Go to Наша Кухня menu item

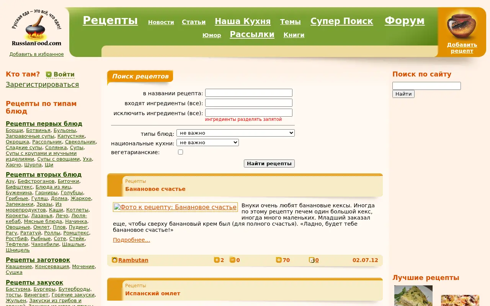[243, 21]
